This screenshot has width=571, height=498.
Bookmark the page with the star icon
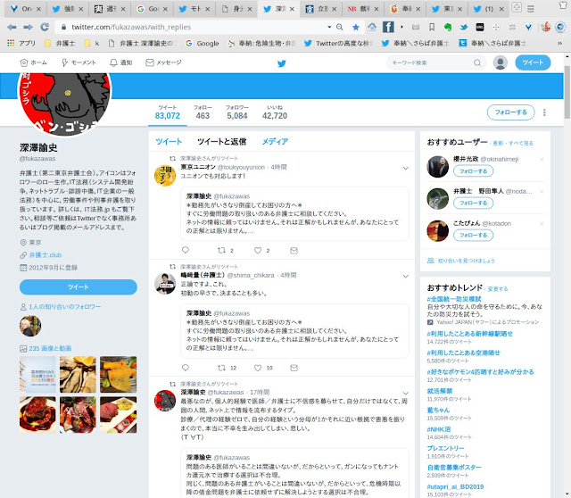356,27
